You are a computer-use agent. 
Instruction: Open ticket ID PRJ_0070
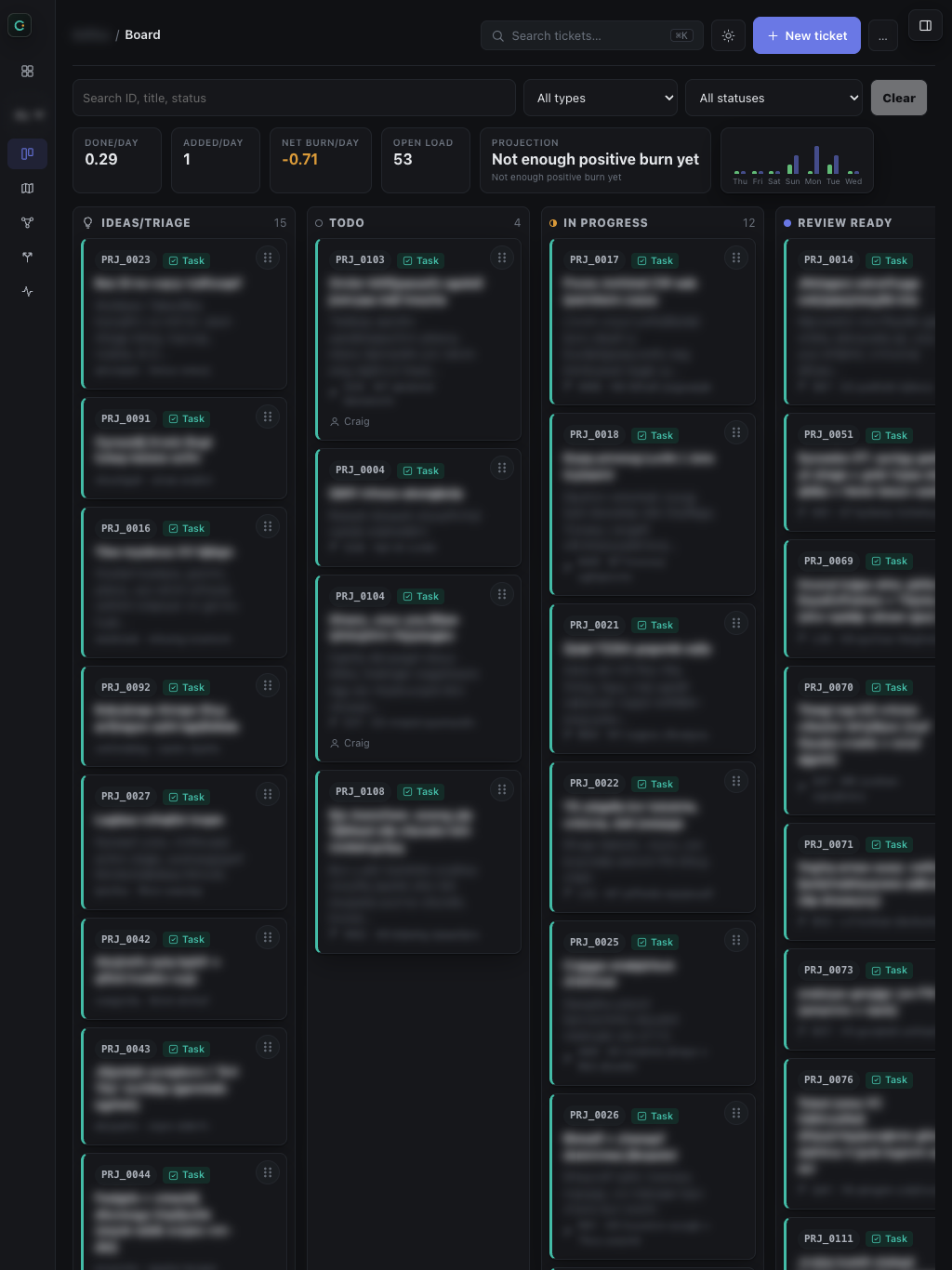pos(828,688)
